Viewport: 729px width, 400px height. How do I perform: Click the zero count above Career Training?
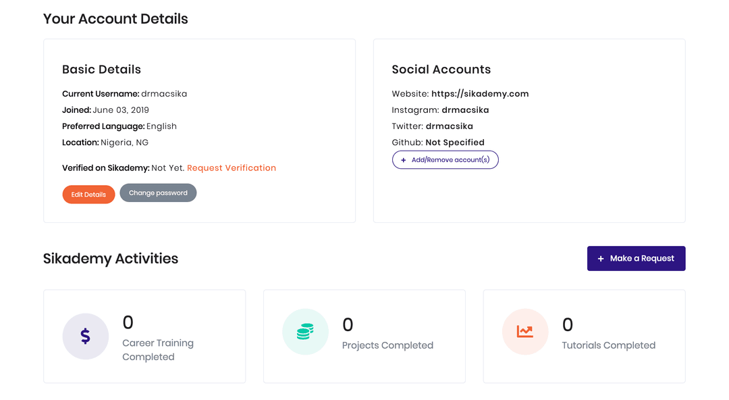pos(128,322)
